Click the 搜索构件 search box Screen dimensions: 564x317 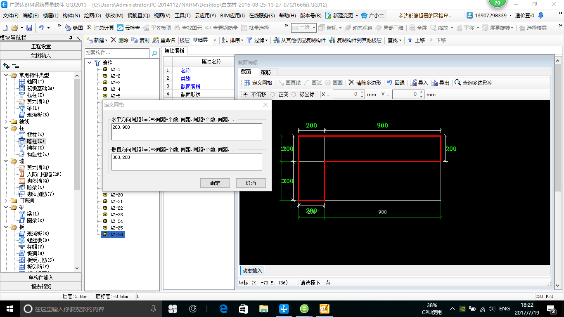(117, 53)
